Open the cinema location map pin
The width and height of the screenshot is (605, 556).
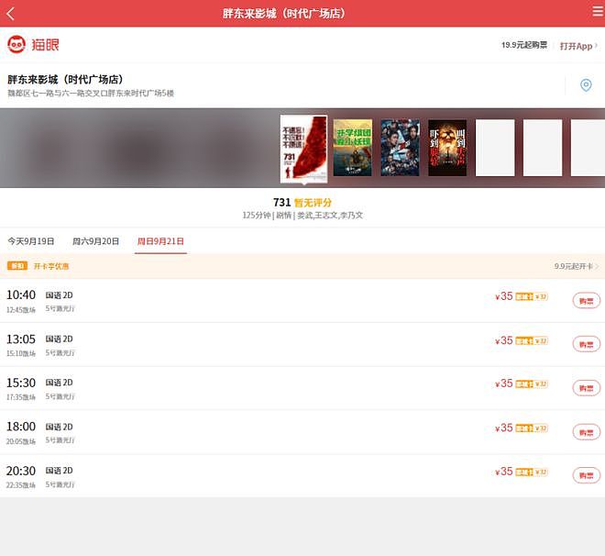586,85
